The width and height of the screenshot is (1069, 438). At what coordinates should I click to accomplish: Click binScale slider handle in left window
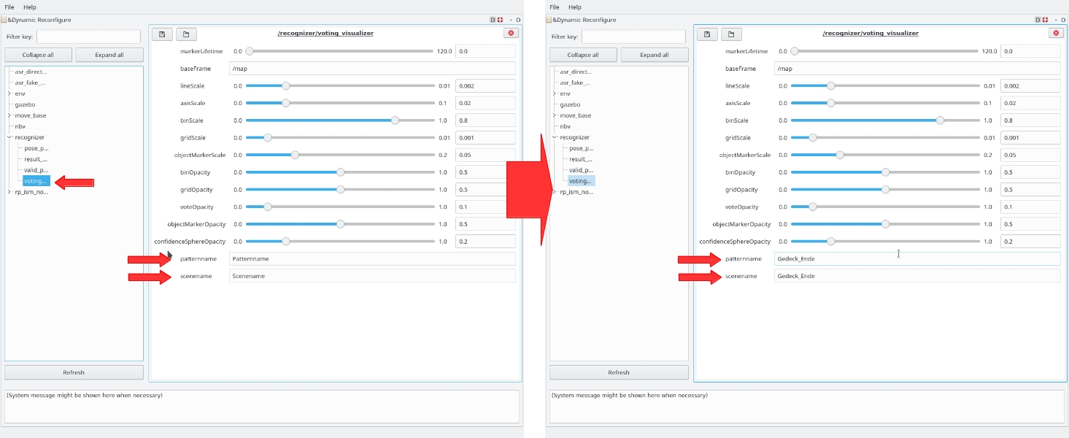point(395,120)
